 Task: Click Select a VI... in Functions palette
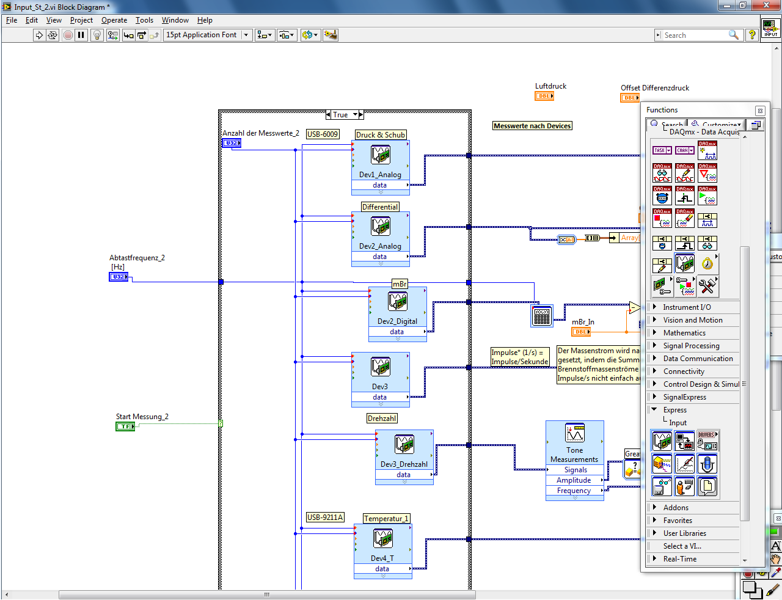pyautogui.click(x=682, y=546)
